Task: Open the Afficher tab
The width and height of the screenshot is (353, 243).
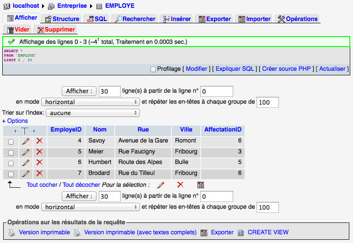Action: pyautogui.click(x=22, y=18)
